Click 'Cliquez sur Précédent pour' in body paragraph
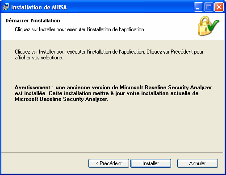Screen dimensions: 226x175 point(175,52)
